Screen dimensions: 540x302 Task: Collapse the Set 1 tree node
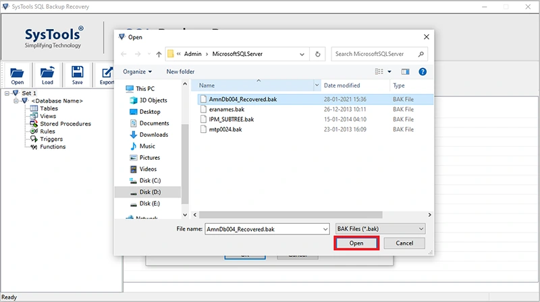7,93
